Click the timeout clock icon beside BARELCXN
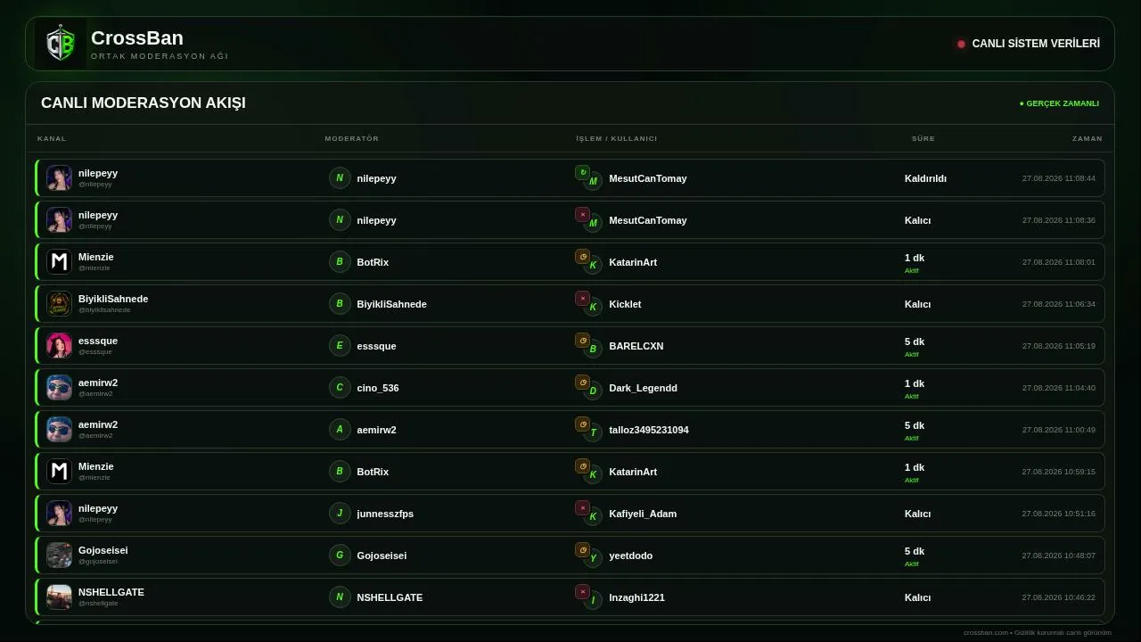This screenshot has width=1141, height=642. point(582,340)
